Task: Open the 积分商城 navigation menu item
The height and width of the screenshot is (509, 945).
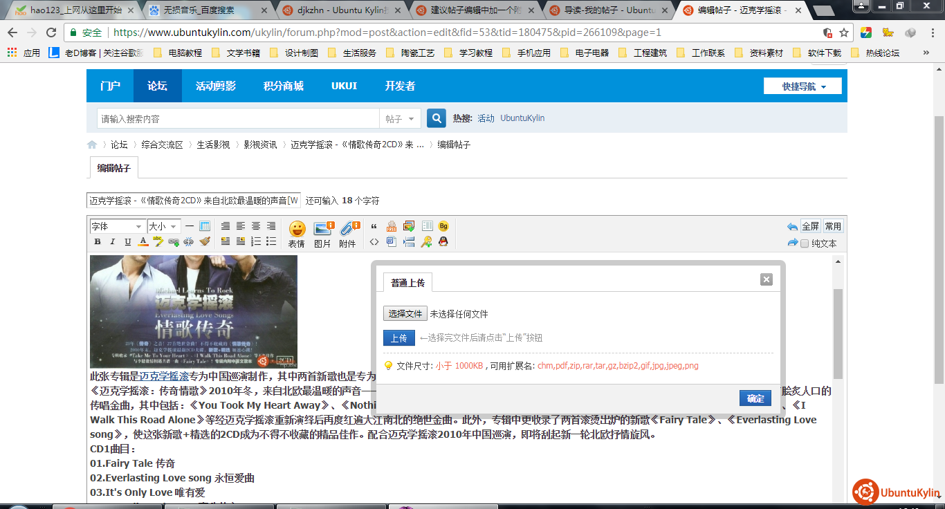Action: tap(283, 86)
